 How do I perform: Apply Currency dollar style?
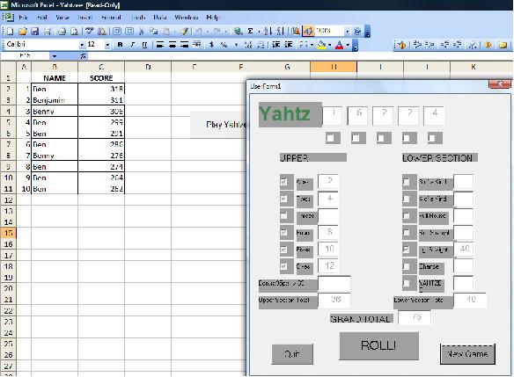coord(211,45)
